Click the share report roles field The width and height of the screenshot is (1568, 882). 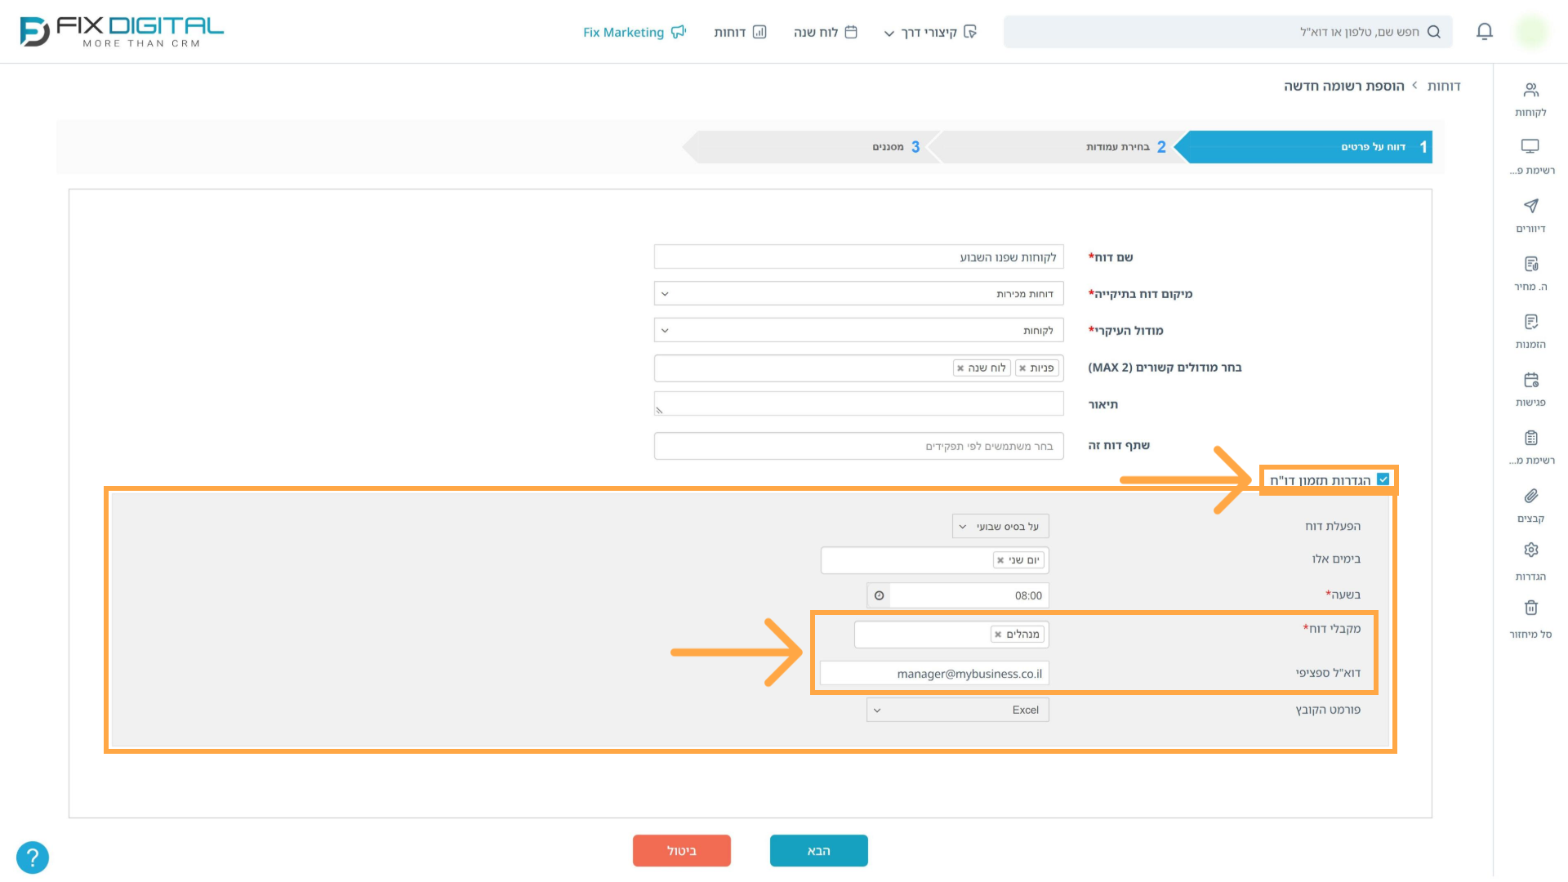click(x=859, y=446)
